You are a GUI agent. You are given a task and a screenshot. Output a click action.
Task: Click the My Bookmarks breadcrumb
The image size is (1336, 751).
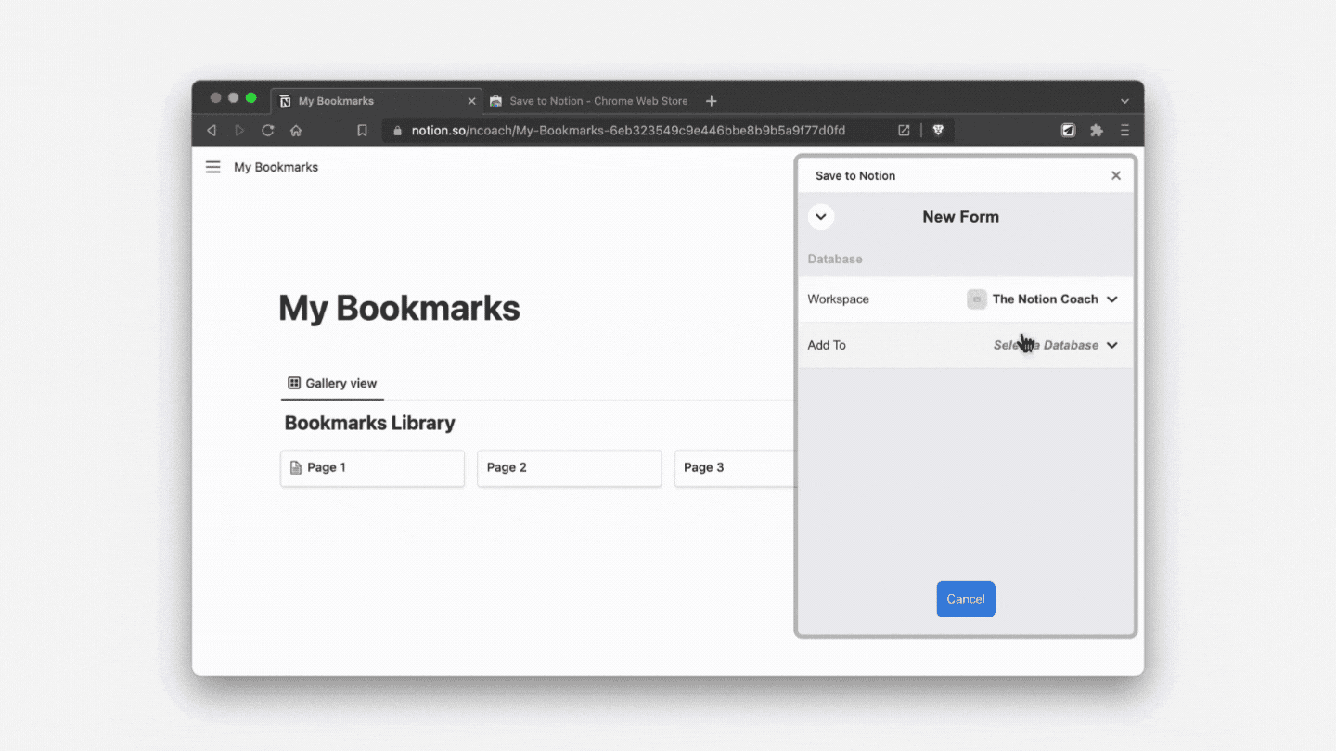click(276, 167)
